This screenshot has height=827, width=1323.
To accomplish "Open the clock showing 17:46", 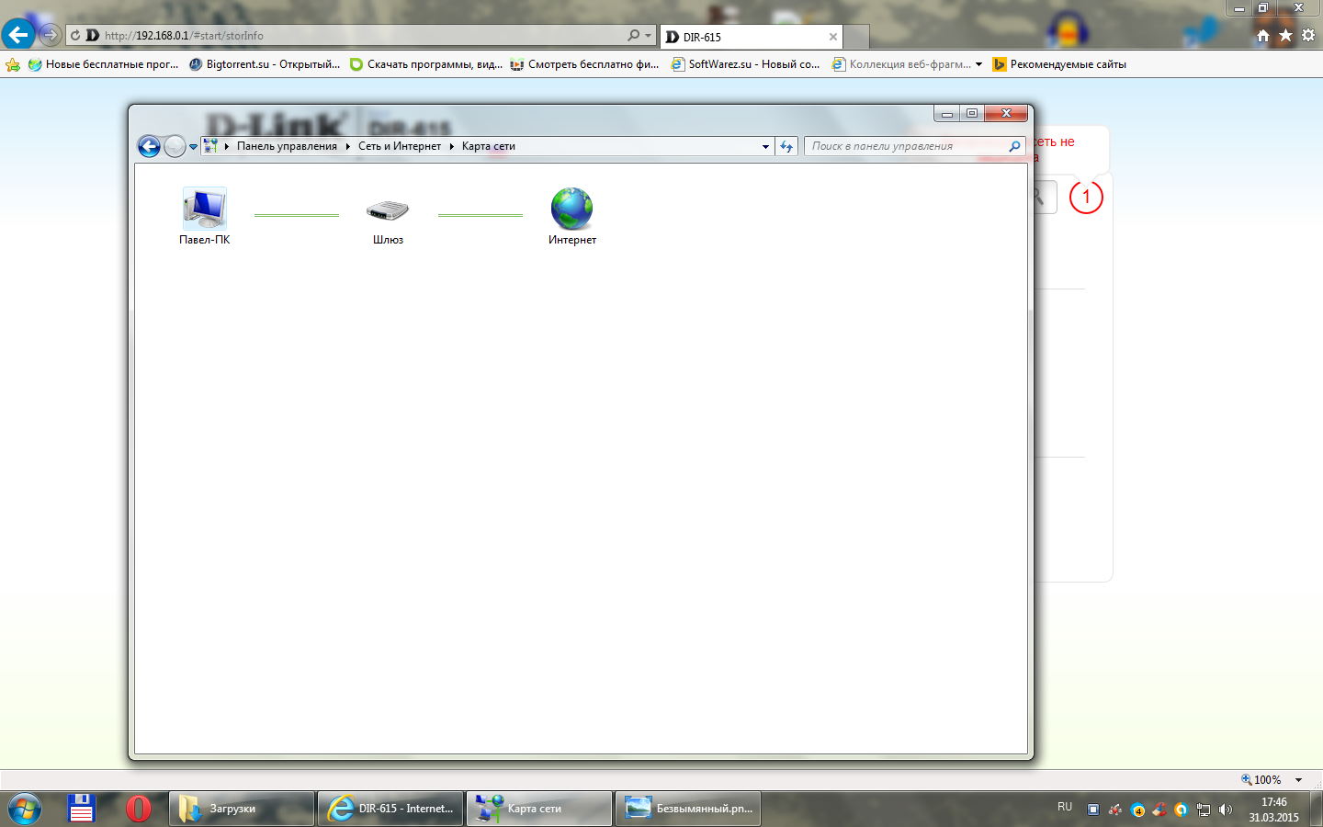I will click(x=1273, y=810).
